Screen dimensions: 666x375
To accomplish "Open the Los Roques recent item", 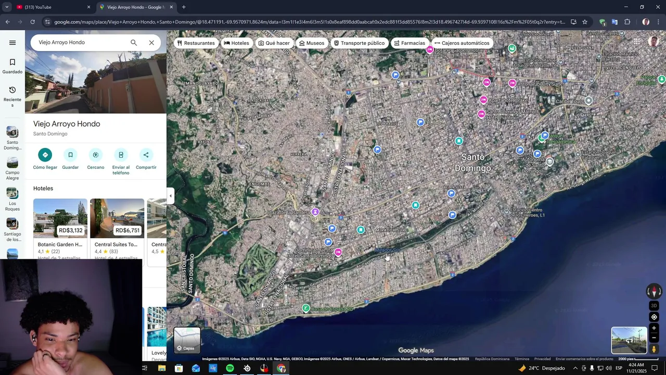I will pos(12,199).
